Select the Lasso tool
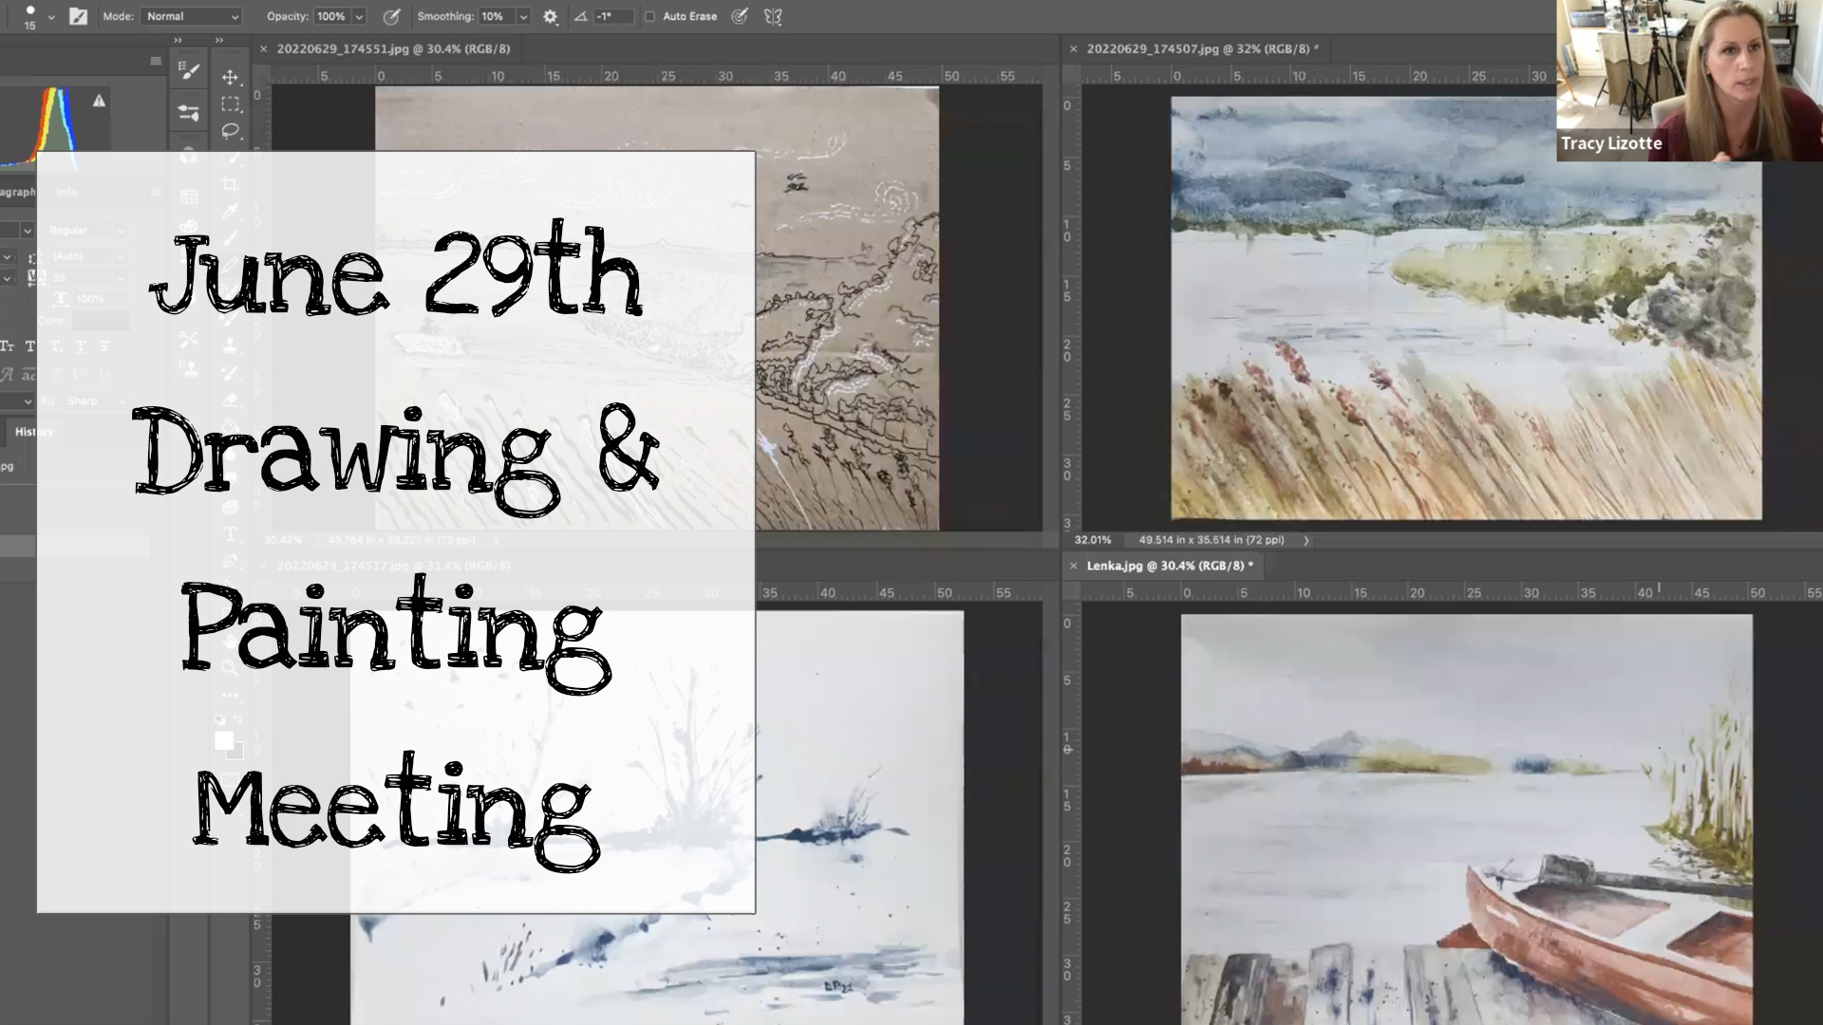Image resolution: width=1823 pixels, height=1025 pixels. click(230, 130)
